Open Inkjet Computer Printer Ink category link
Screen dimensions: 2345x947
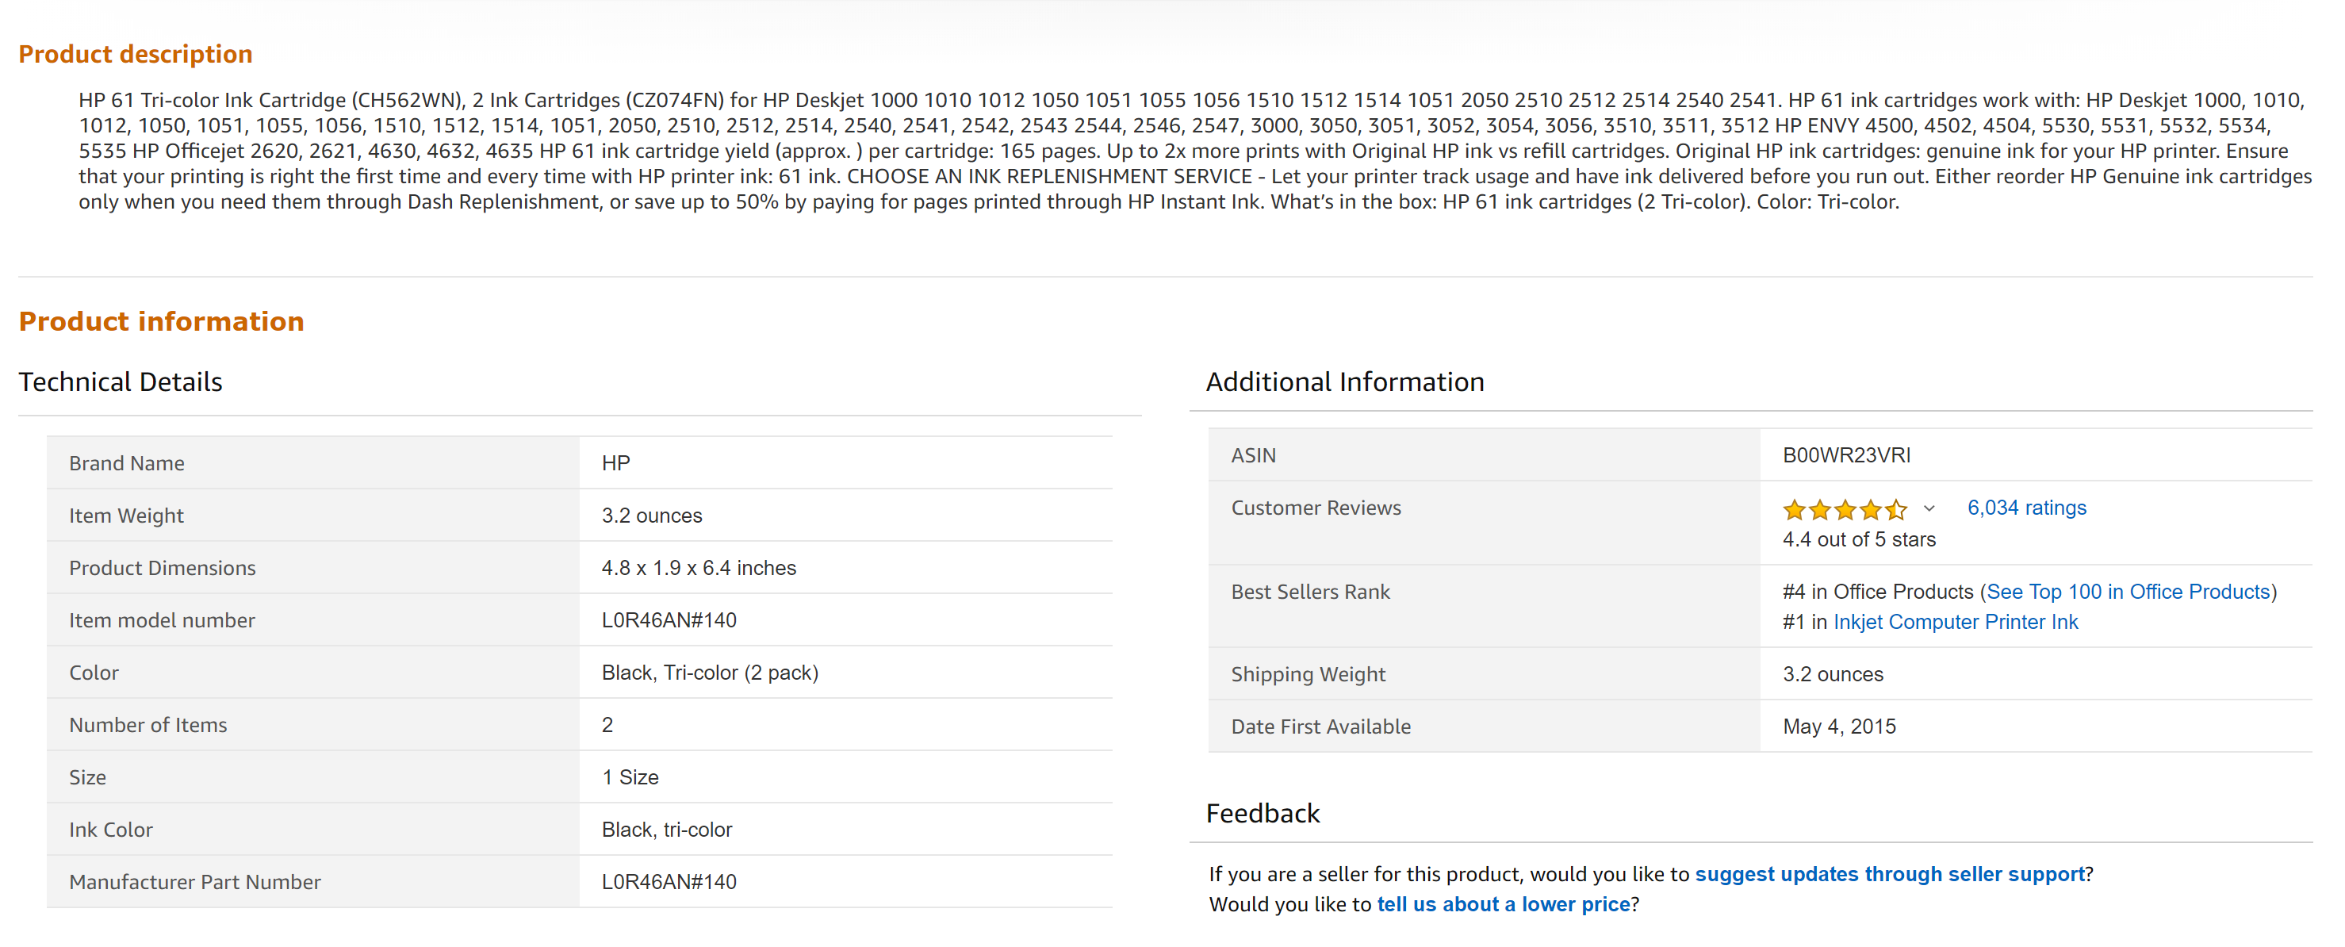(1955, 621)
